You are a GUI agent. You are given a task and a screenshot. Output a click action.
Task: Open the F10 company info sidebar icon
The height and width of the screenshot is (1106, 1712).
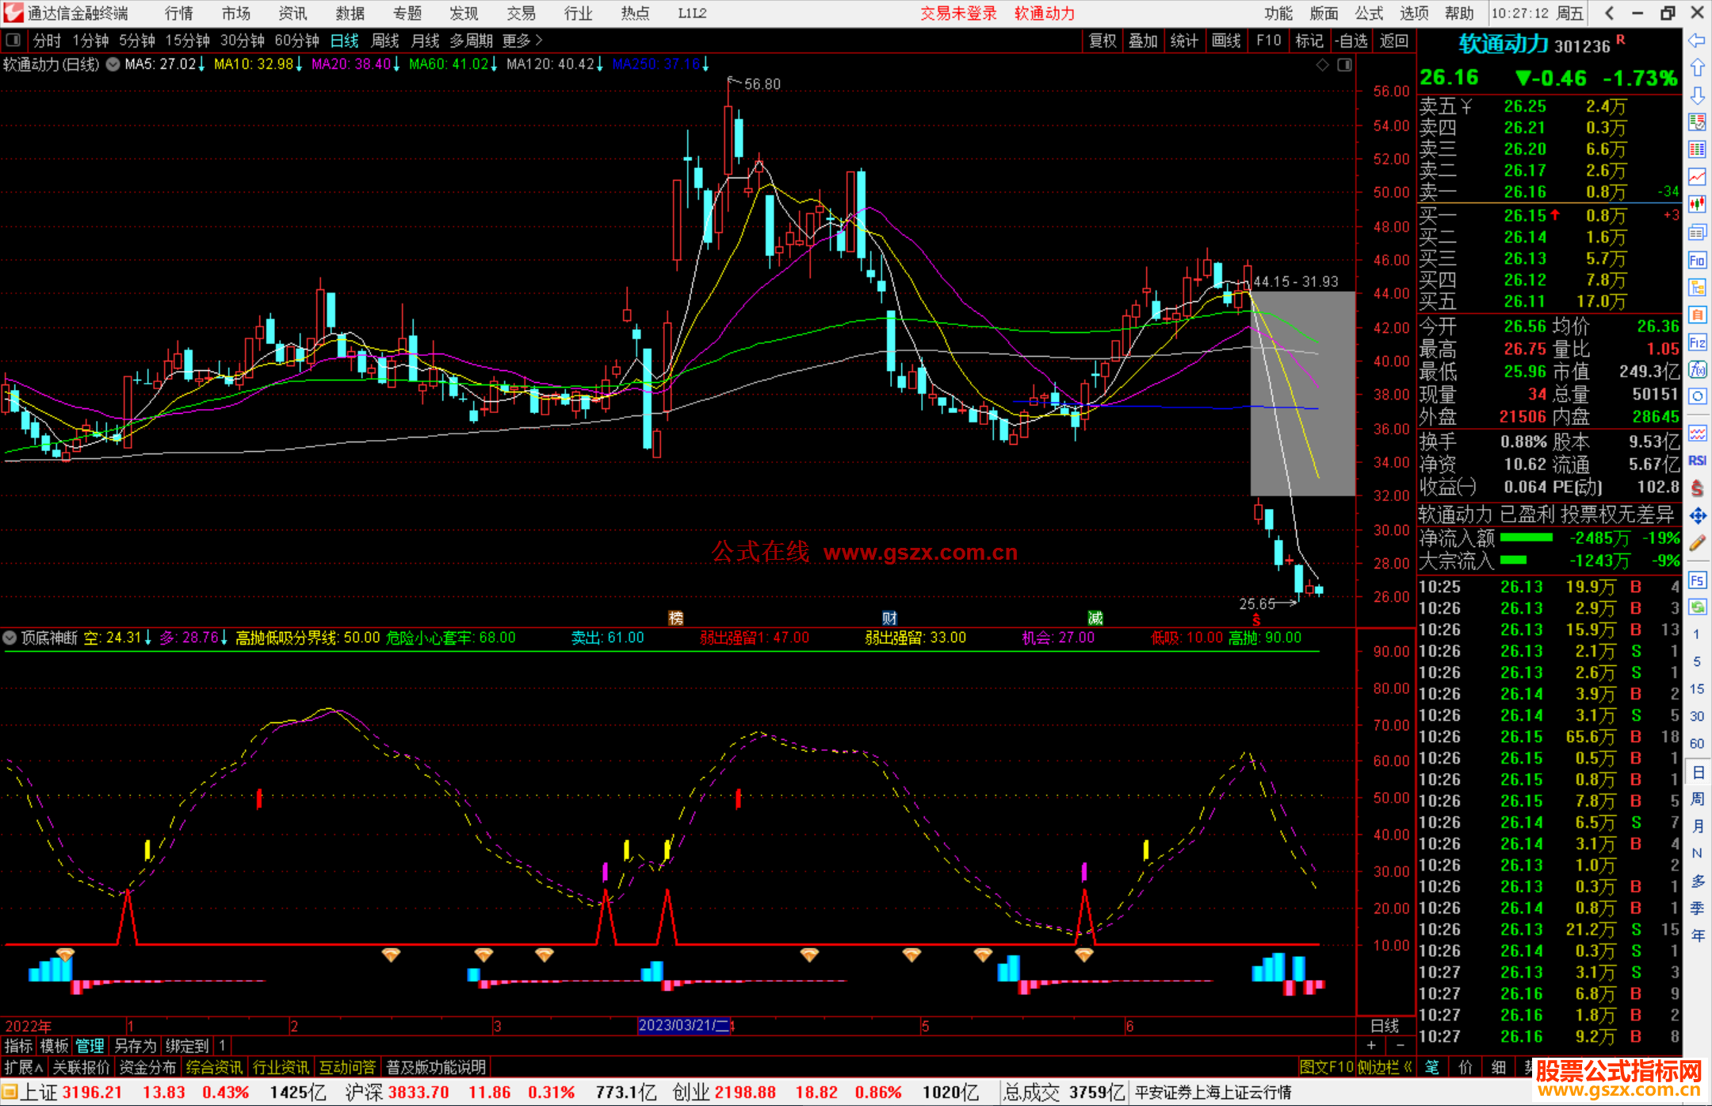tap(1697, 260)
